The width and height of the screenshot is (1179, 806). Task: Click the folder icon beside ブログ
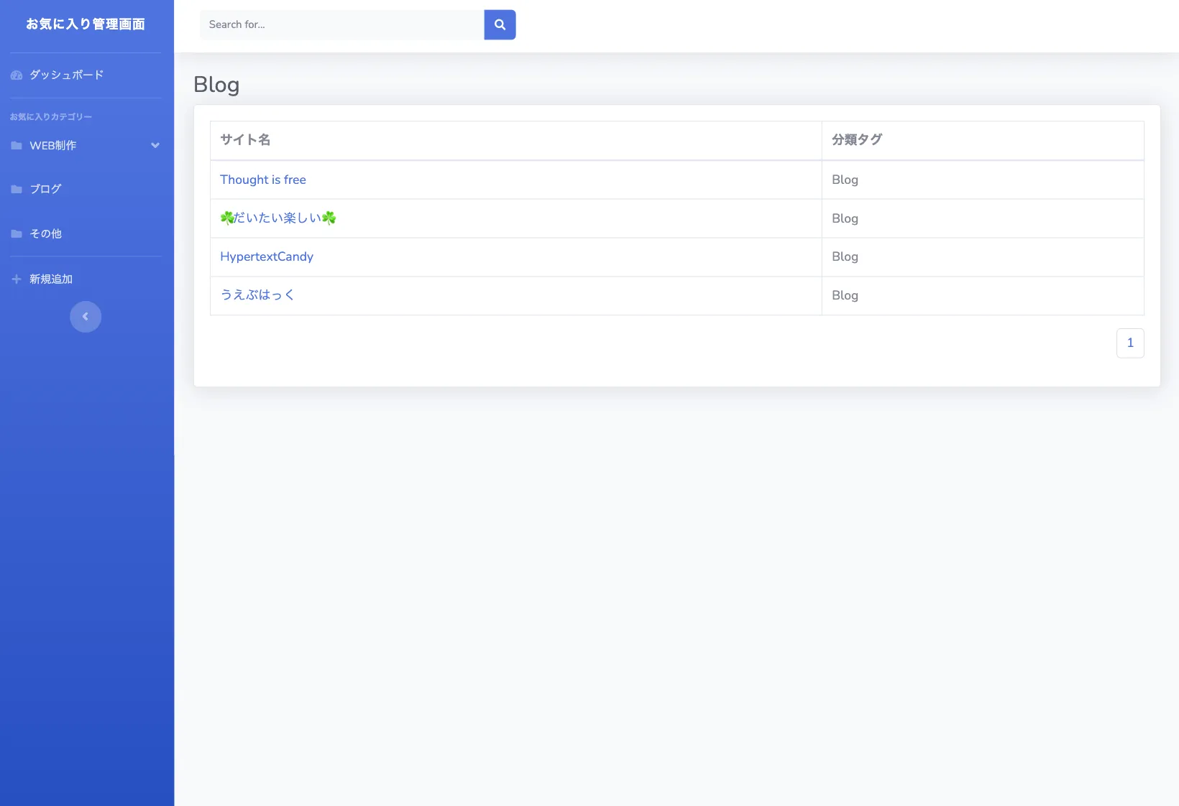[17, 190]
